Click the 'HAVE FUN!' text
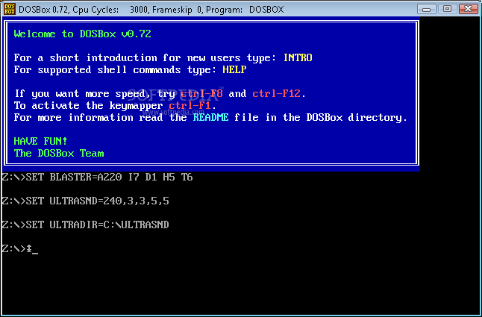The height and width of the screenshot is (317, 482). 40,142
